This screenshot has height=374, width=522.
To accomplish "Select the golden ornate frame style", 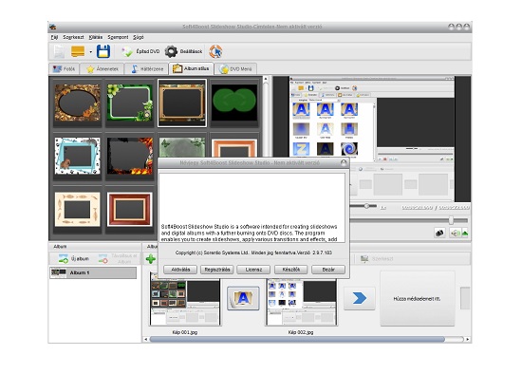I will 182,103.
